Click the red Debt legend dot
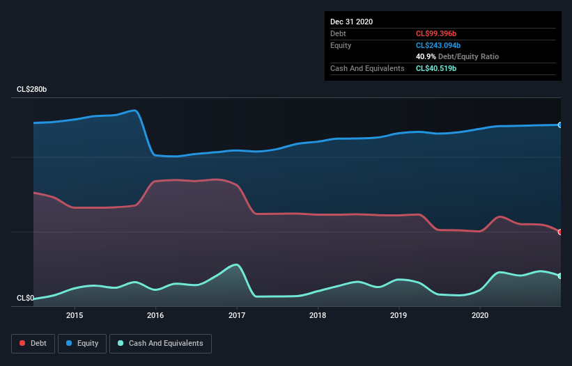The image size is (572, 366). 22,343
